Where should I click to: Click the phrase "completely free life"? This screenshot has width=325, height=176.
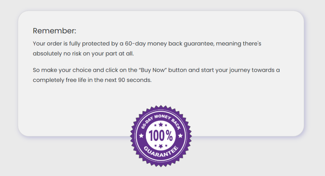(59, 80)
